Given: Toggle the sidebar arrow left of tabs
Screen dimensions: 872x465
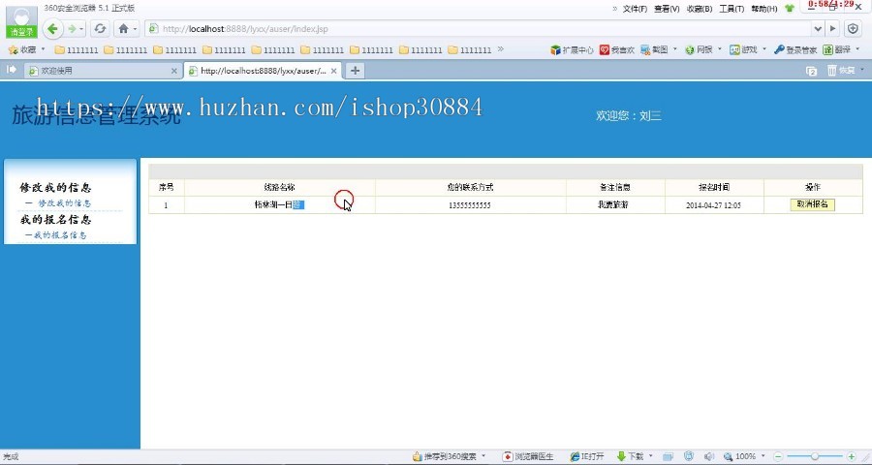Looking at the screenshot, I should click(x=11, y=70).
